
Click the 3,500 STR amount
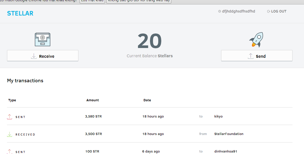click(x=93, y=134)
